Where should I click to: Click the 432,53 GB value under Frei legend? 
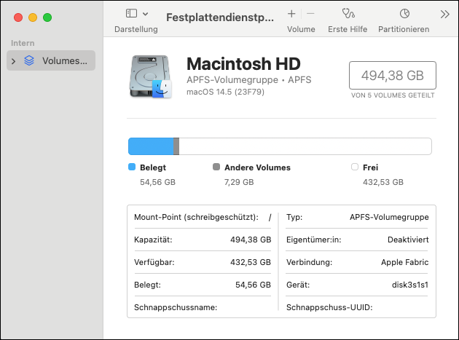[383, 182]
